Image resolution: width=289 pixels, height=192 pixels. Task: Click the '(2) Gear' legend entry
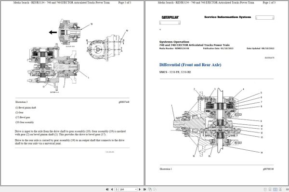[19, 112]
